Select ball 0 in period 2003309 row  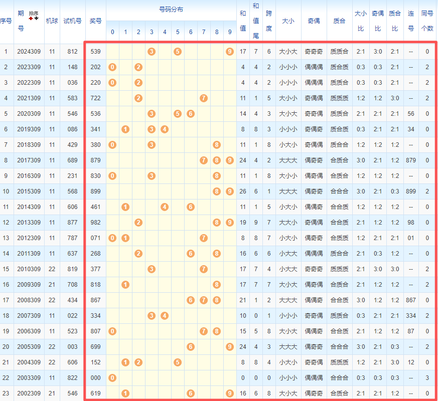pyautogui.click(x=112, y=378)
